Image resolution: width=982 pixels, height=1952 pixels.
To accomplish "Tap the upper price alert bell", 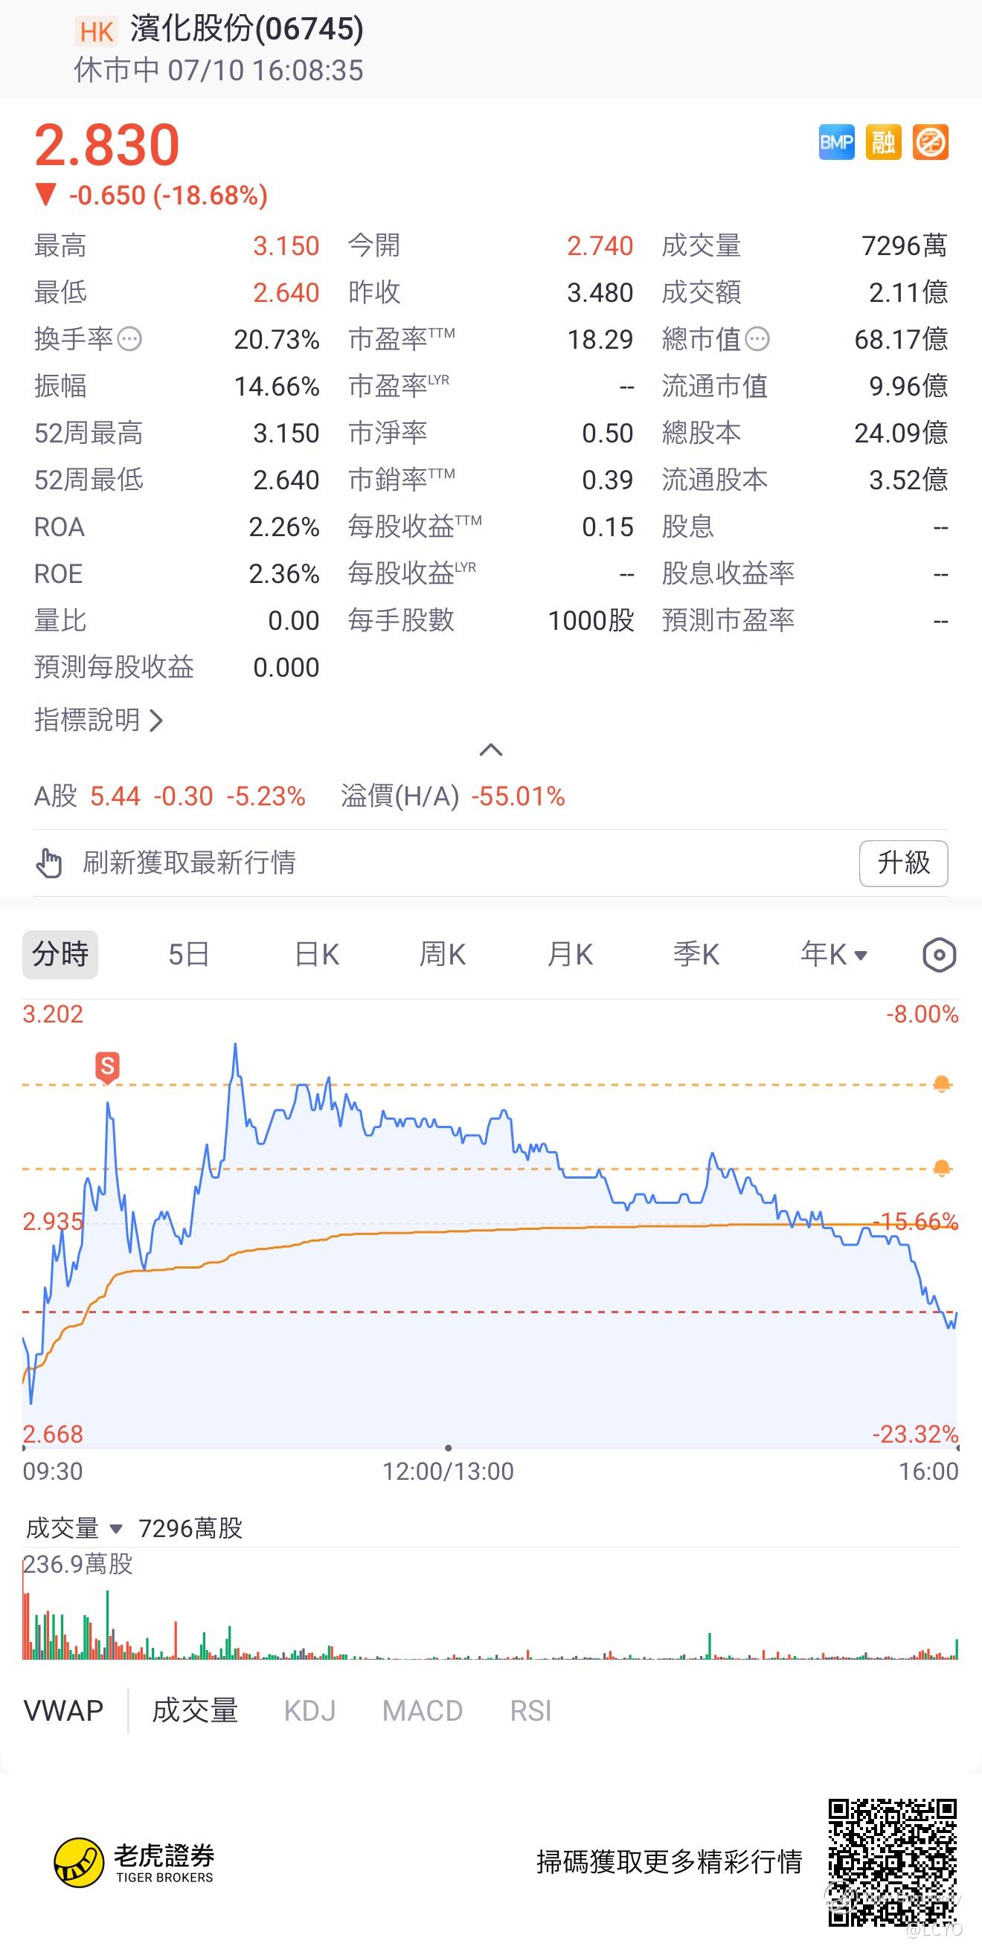I will tap(942, 1084).
